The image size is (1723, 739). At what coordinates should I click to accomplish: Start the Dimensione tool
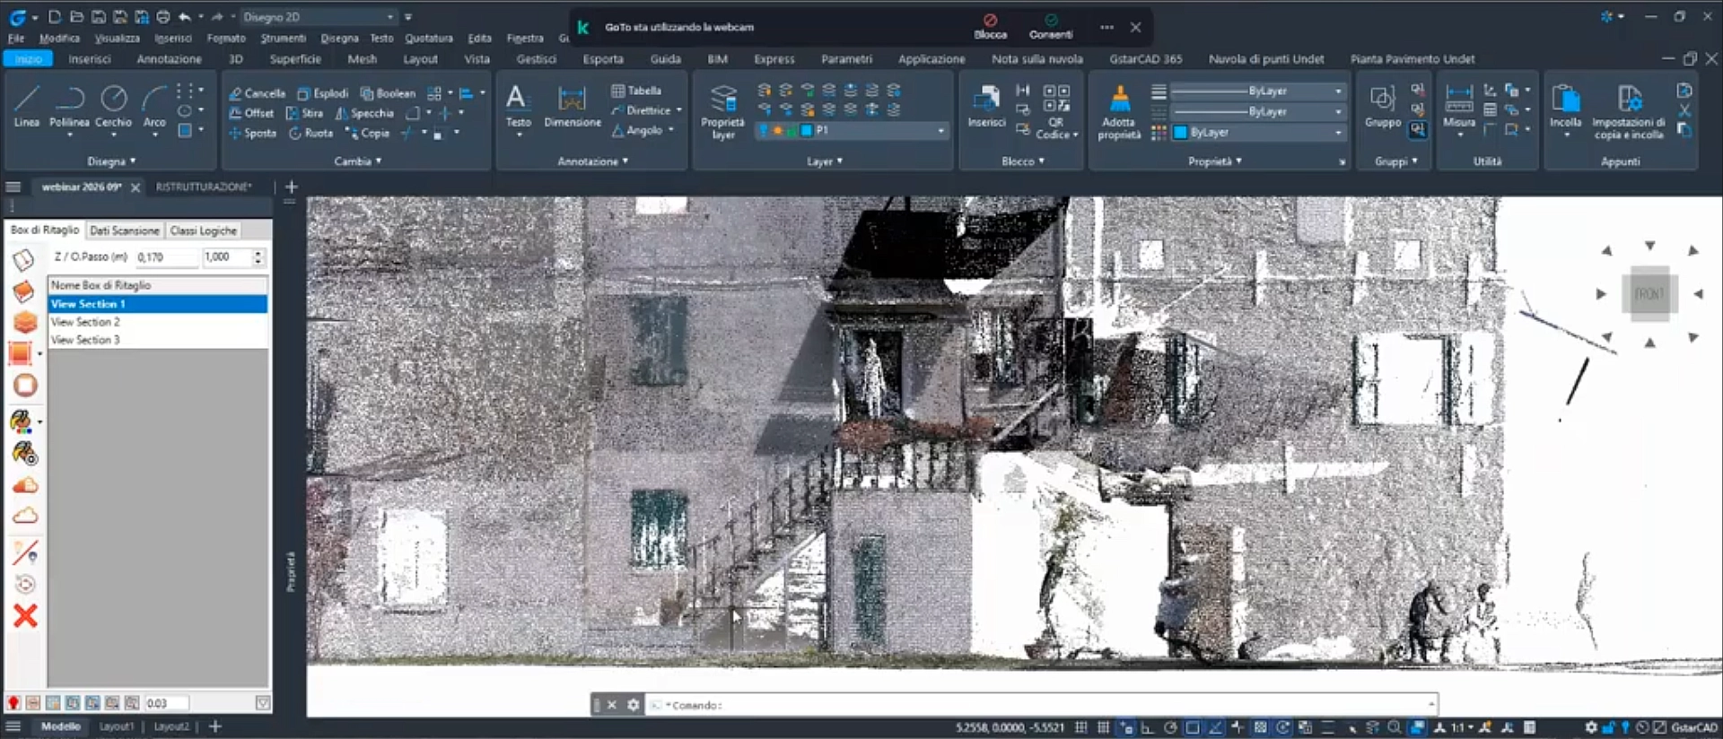[x=573, y=106]
